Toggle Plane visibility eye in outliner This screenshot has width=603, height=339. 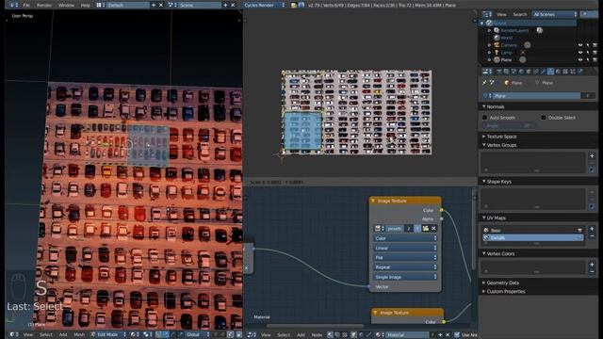click(580, 59)
